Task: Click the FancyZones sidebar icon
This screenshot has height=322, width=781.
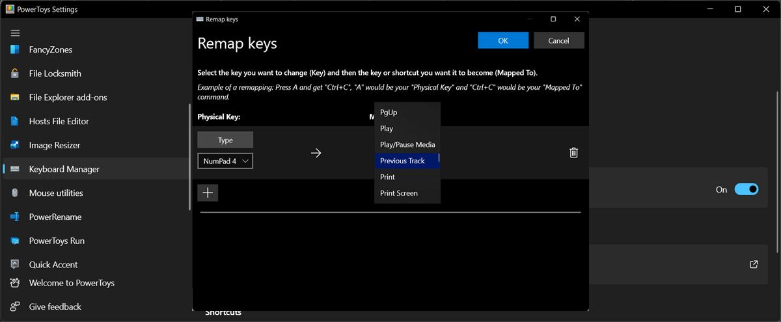Action: tap(15, 49)
